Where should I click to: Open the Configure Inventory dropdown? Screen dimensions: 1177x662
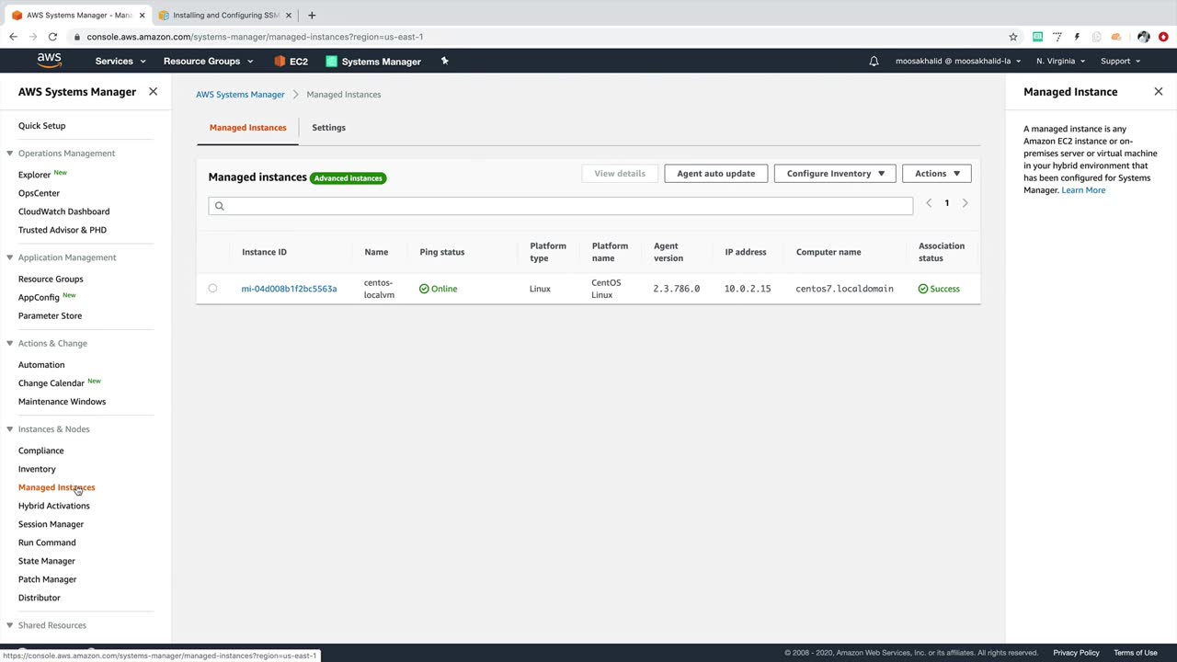tap(835, 174)
